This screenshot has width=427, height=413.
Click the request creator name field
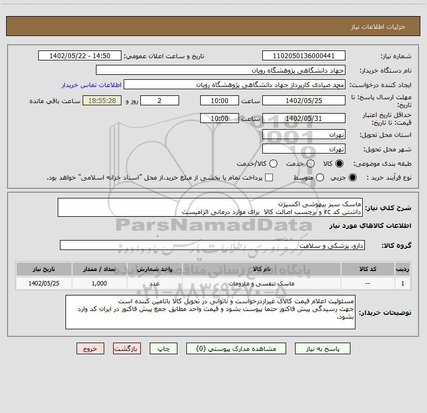235,84
